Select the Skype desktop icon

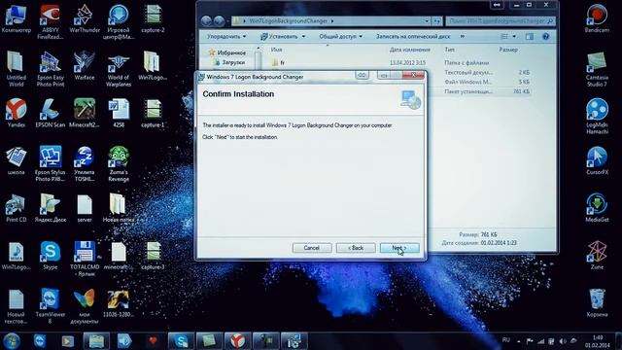tap(50, 255)
